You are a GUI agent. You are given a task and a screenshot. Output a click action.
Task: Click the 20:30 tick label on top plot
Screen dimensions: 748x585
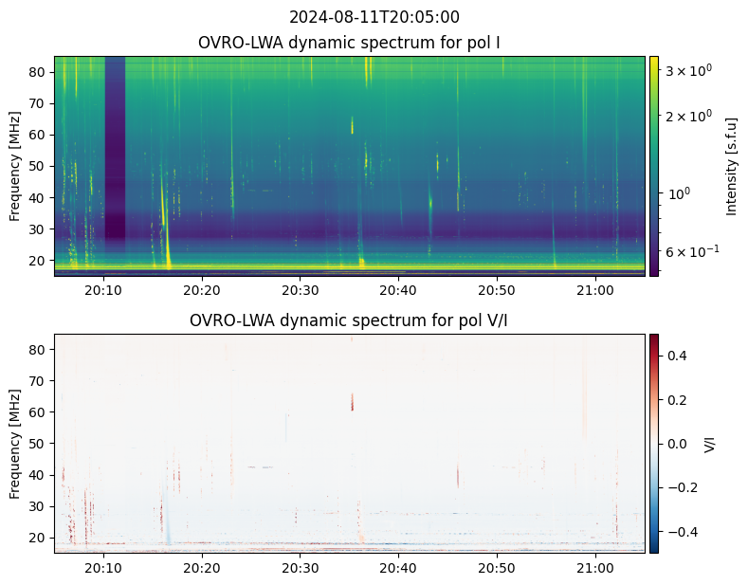(x=301, y=290)
